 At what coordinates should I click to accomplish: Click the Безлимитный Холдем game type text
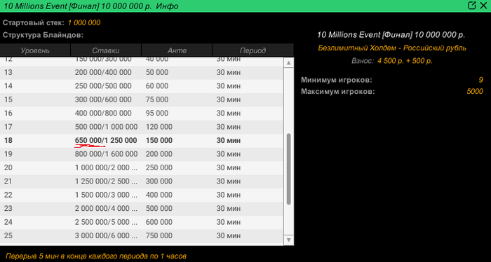(392, 48)
